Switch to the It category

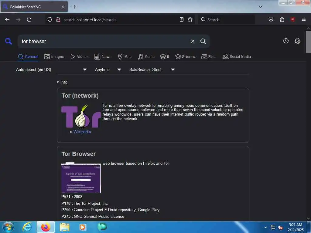coord(165,57)
